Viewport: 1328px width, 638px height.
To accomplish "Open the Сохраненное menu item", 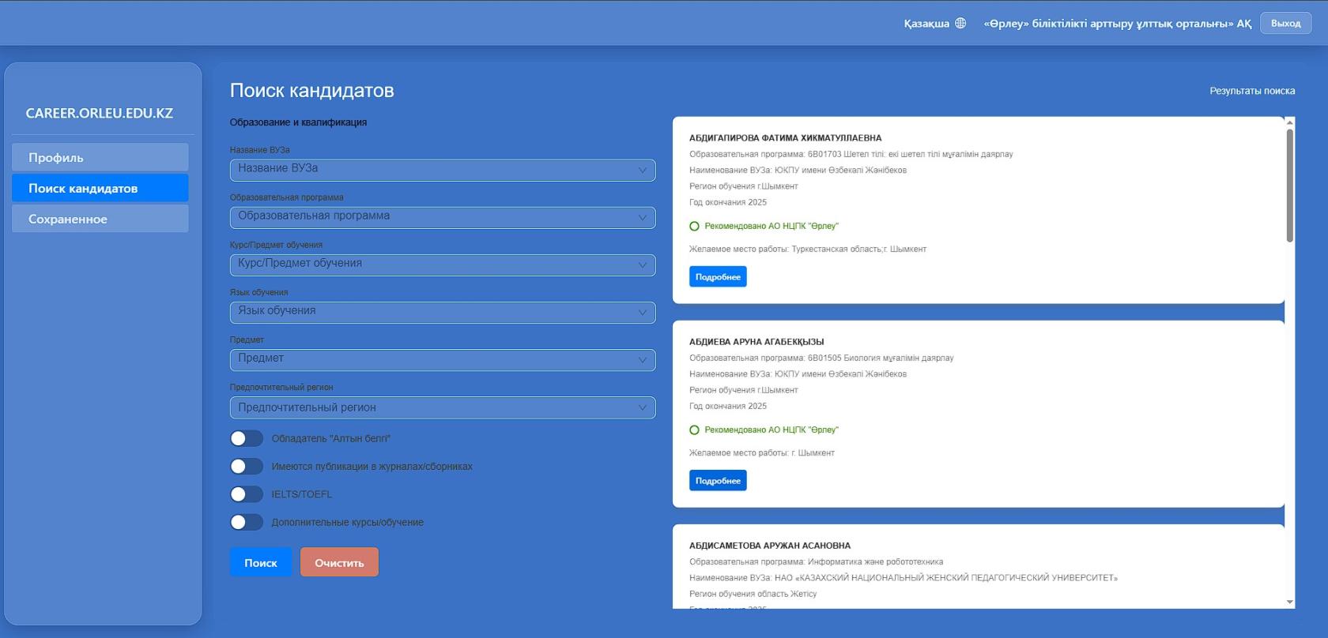I will tap(100, 219).
